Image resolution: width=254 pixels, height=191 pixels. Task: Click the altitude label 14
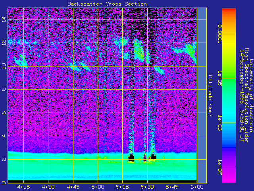[4, 19]
